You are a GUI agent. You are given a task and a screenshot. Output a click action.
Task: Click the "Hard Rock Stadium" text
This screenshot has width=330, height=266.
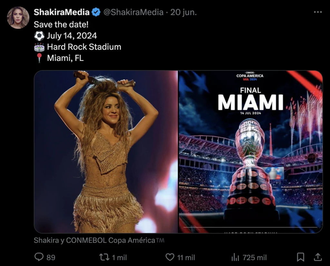(x=84, y=47)
